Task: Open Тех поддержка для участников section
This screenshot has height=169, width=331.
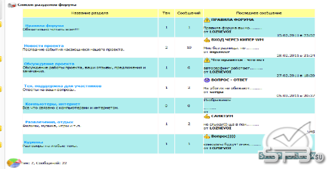Action: (x=63, y=86)
